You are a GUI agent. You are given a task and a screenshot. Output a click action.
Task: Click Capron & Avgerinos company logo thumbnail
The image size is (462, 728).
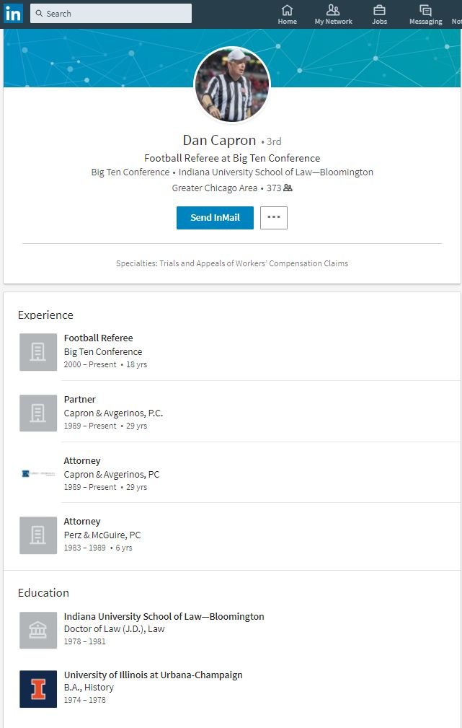click(x=38, y=474)
